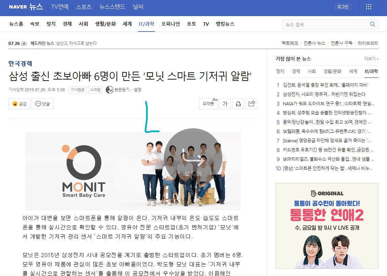Click the 로그인 button
This screenshot has height=276, width=387.
[x=342, y=7]
